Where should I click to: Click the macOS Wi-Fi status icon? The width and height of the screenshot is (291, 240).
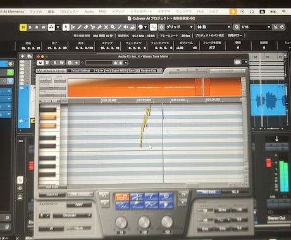[x=284, y=12]
